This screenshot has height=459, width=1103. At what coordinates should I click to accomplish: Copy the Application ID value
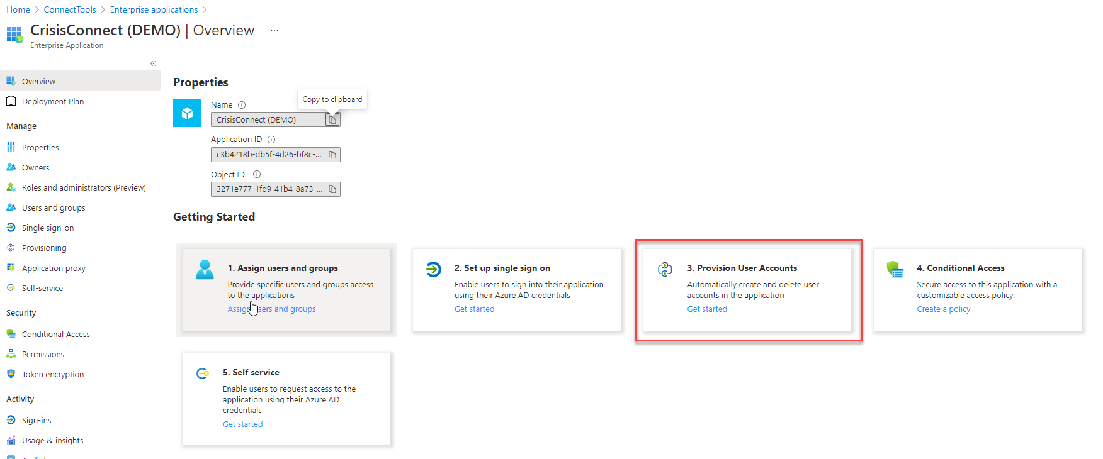point(332,155)
